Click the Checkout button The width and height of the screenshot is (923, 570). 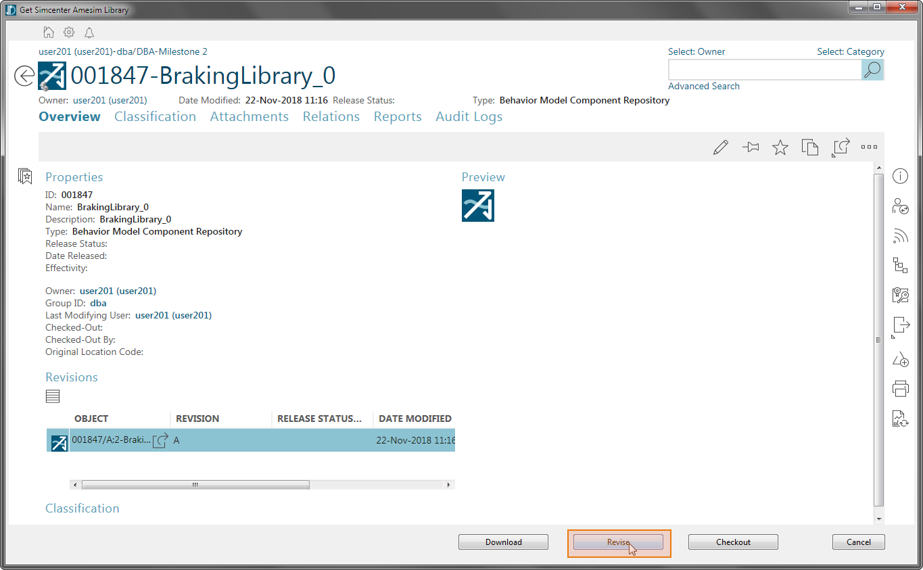pyautogui.click(x=733, y=542)
